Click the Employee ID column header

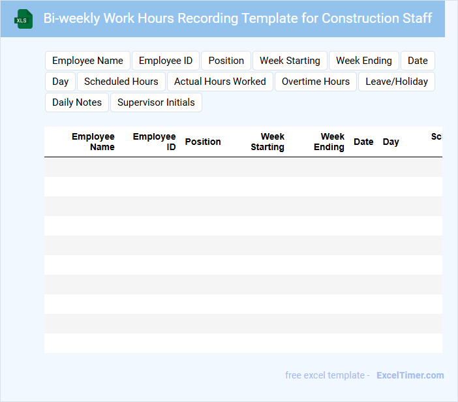pos(155,142)
